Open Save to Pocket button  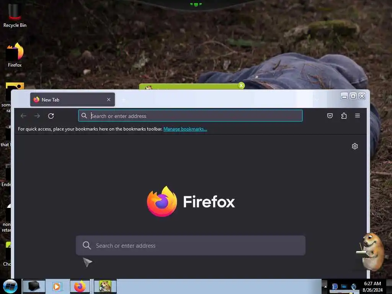330,116
